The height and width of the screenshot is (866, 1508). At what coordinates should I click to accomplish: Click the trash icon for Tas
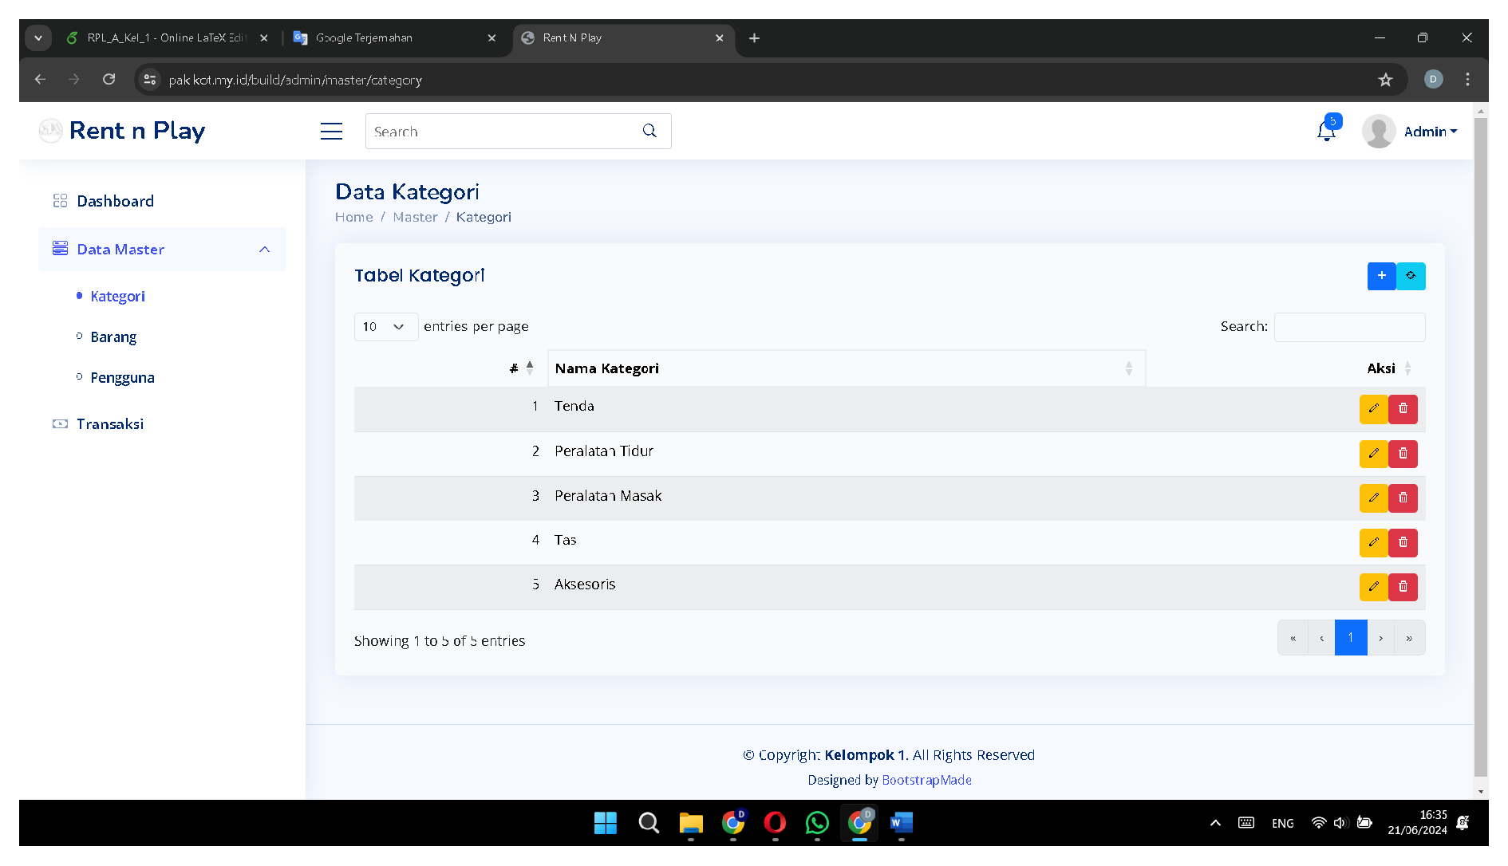(1403, 542)
